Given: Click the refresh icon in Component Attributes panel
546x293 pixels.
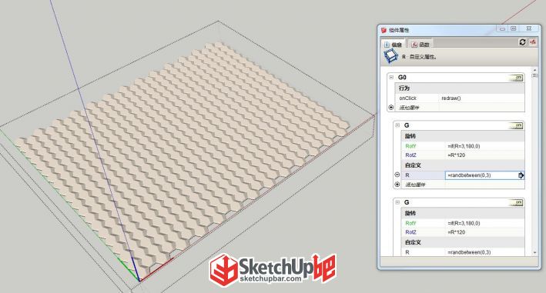Looking at the screenshot, I should click(x=522, y=42).
